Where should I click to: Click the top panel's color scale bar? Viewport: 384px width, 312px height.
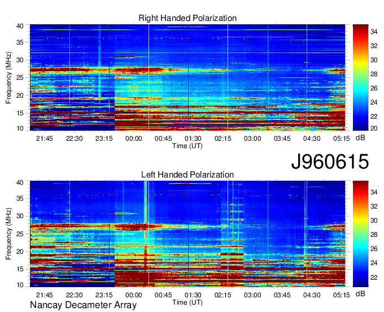360,77
